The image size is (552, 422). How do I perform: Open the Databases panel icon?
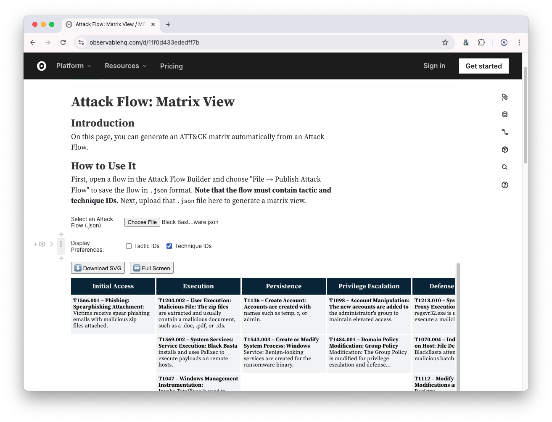505,114
